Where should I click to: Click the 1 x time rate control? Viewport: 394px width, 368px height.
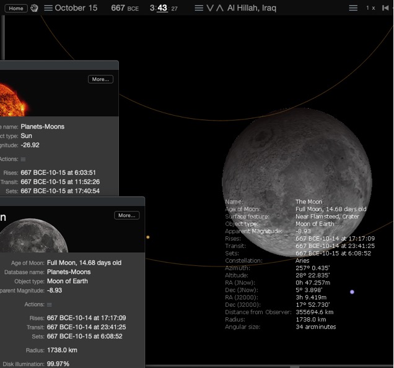point(370,8)
